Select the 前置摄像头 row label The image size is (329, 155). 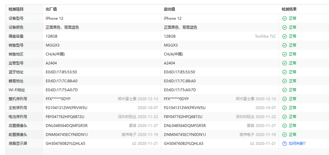(18, 135)
